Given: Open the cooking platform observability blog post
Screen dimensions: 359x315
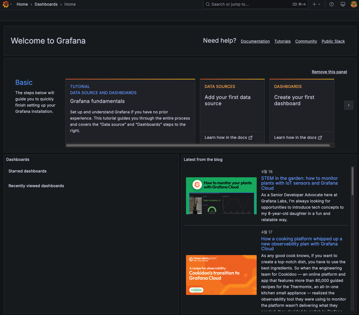Looking at the screenshot, I should (302, 244).
